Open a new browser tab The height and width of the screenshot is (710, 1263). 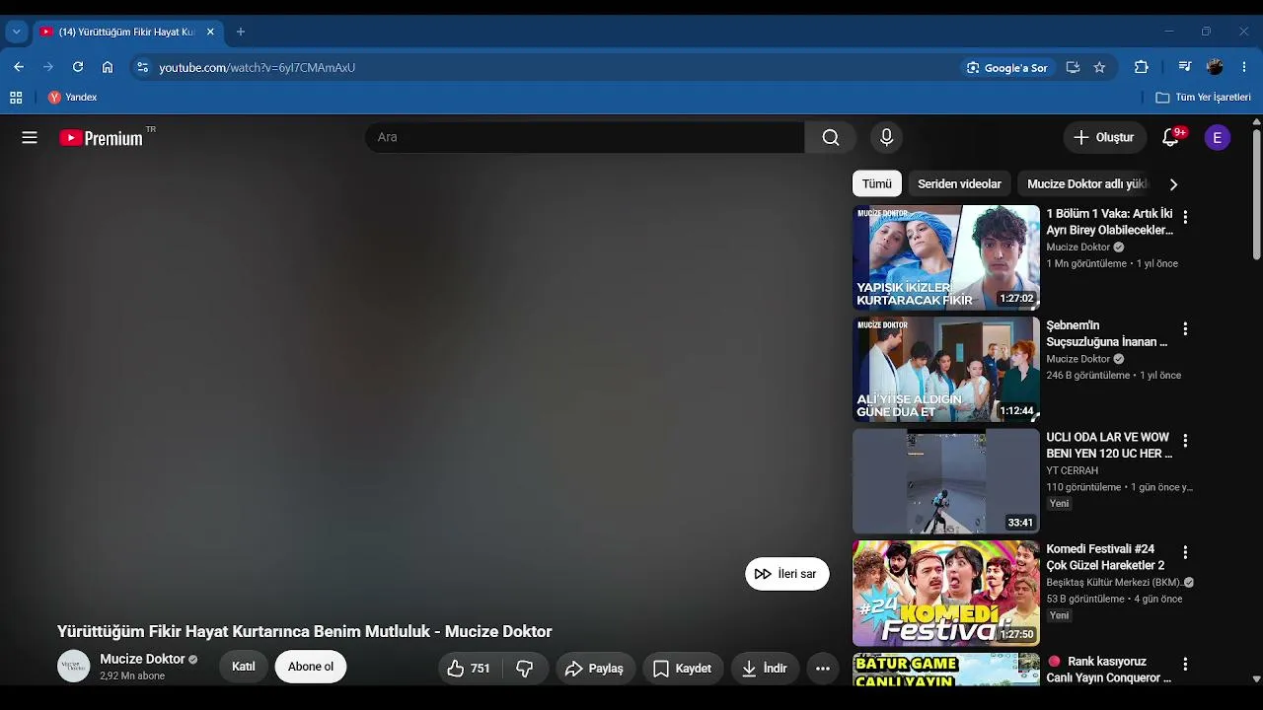tap(240, 32)
